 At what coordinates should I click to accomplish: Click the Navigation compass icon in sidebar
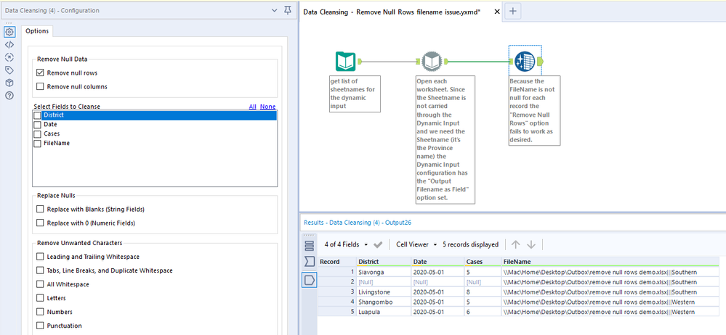pyautogui.click(x=9, y=57)
